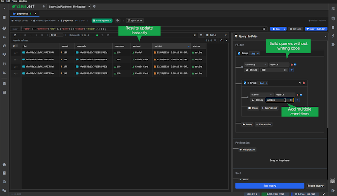Change nested group And operator
Image resolution: width=337 pixels, height=196 pixels.
263,83
